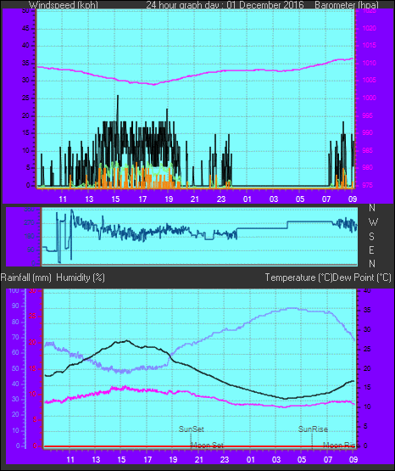The height and width of the screenshot is (471, 395).
Task: Click hour 07 on the temperature chart time axis
Action: point(328,460)
